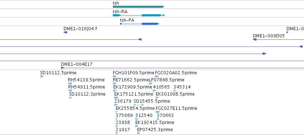Click the EK192415.5prime EST arrow

pyautogui.click(x=137, y=126)
